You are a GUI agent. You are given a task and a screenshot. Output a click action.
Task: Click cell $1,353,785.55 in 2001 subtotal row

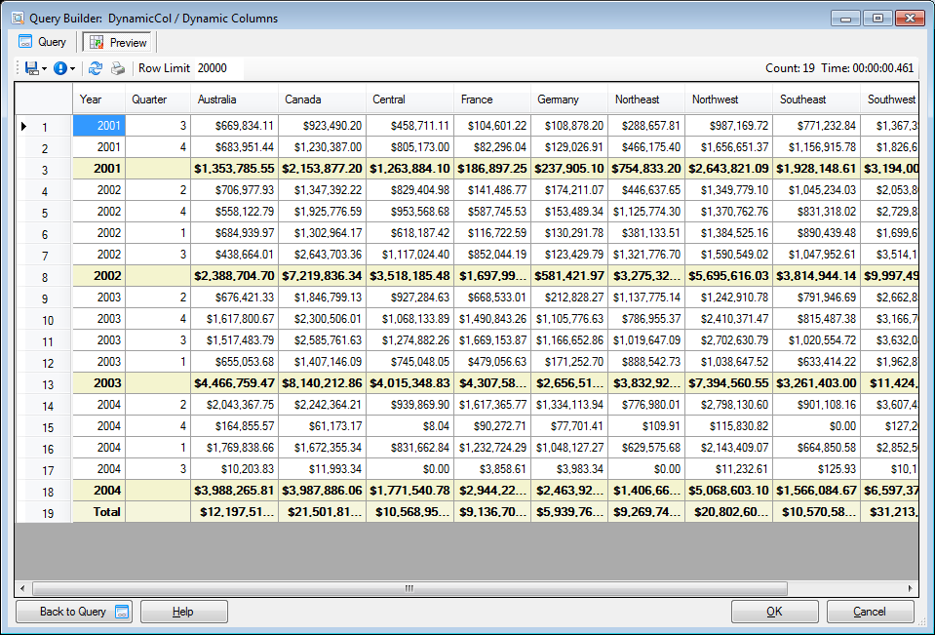tap(234, 169)
